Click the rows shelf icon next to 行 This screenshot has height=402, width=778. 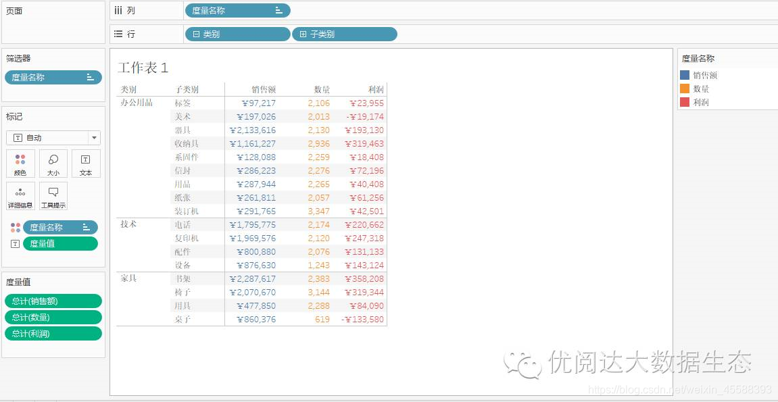(118, 34)
